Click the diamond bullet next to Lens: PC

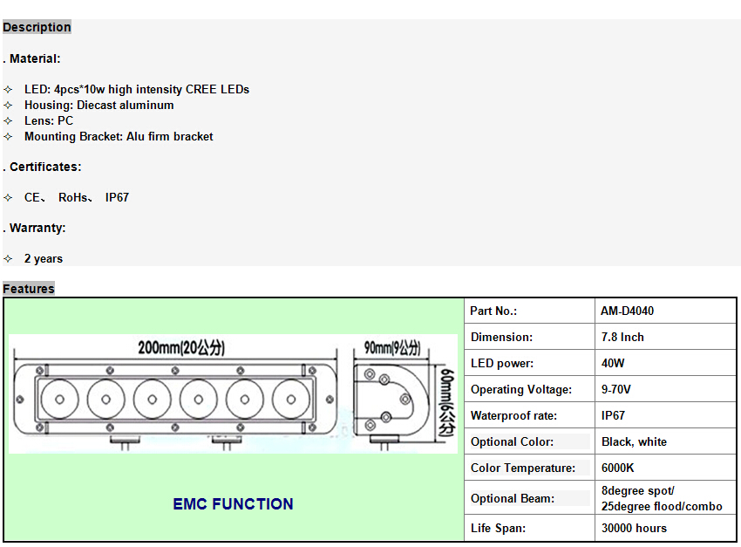point(8,121)
